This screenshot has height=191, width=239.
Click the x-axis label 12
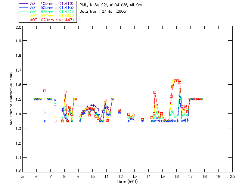pyautogui.click(x=120, y=176)
